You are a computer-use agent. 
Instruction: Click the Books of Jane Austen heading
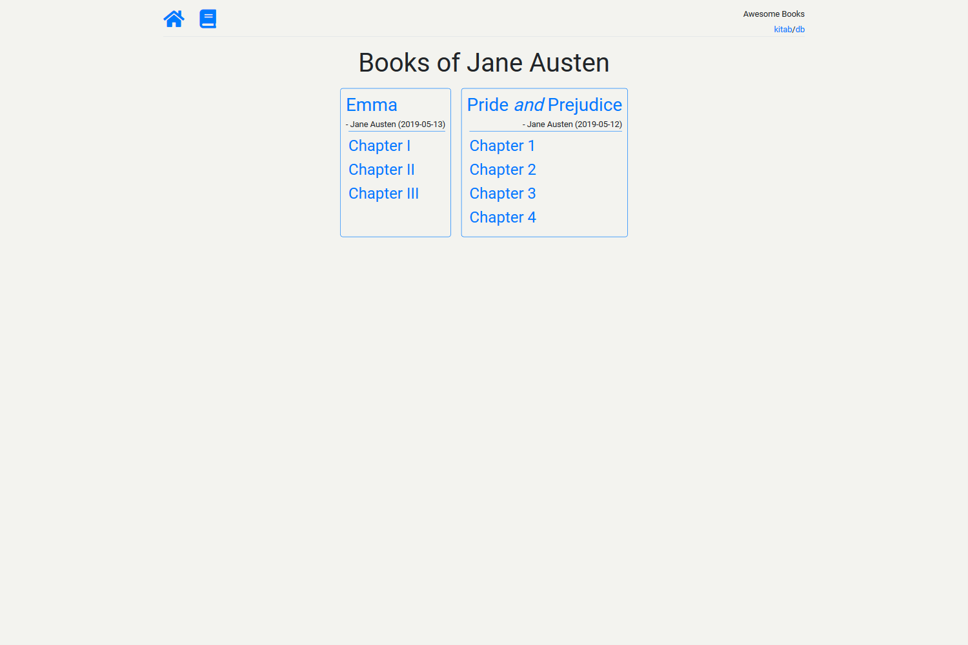click(484, 63)
